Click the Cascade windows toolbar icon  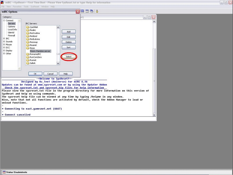coord(91,11)
